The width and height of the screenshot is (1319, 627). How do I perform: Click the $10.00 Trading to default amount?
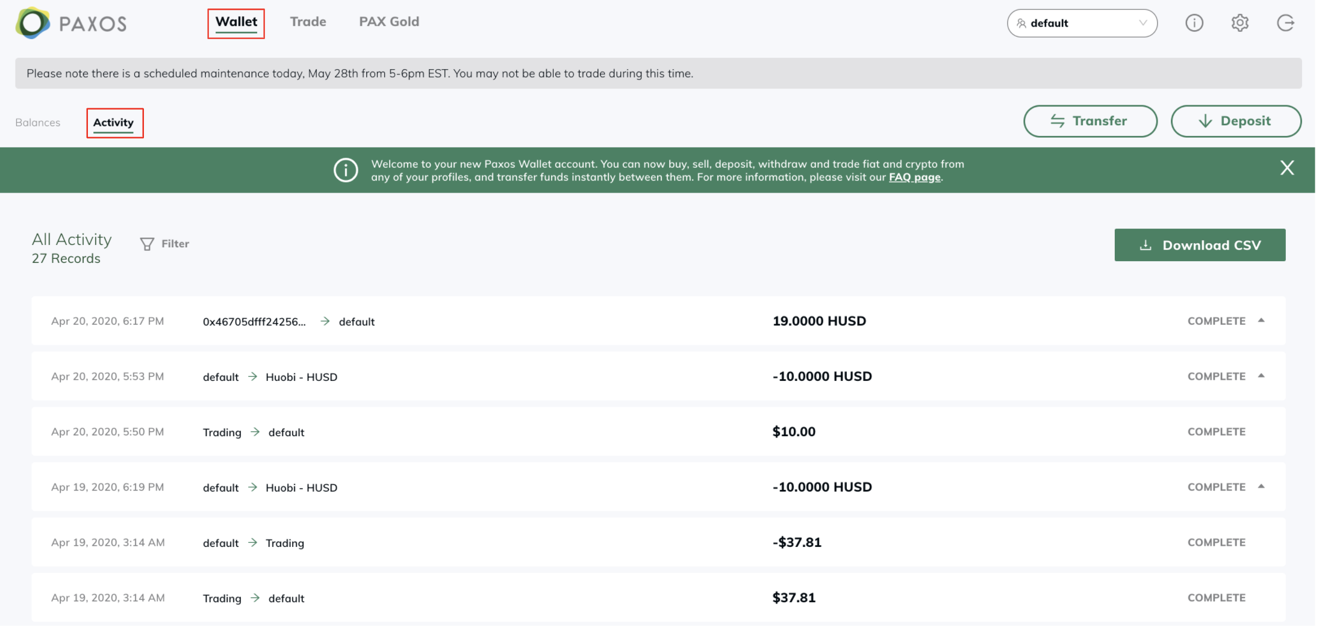click(x=794, y=431)
